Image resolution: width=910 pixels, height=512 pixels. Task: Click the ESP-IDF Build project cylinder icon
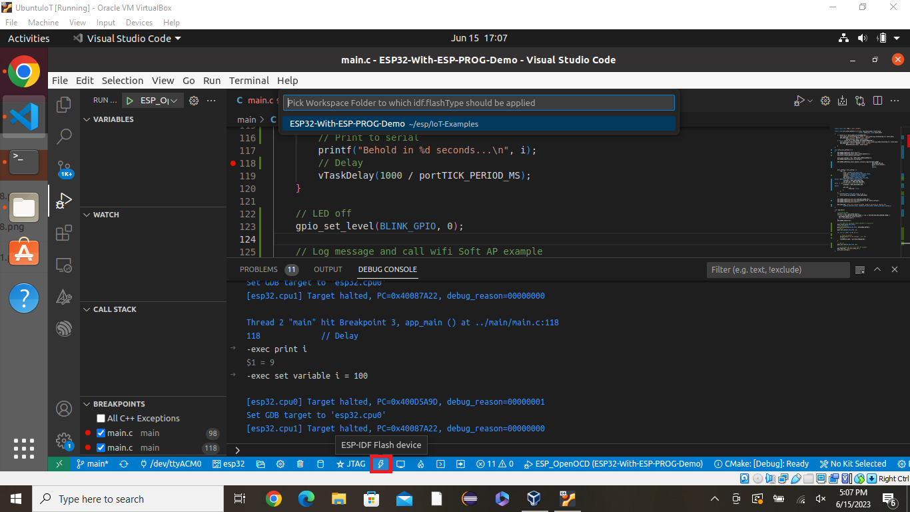point(320,464)
